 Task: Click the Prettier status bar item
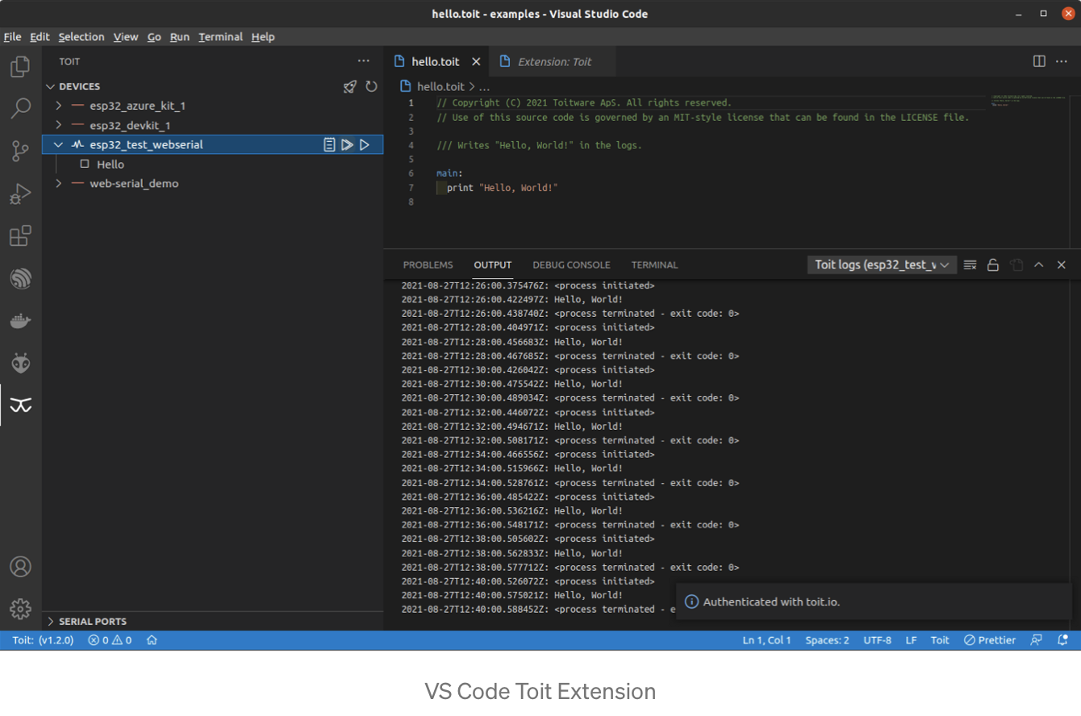pos(990,640)
